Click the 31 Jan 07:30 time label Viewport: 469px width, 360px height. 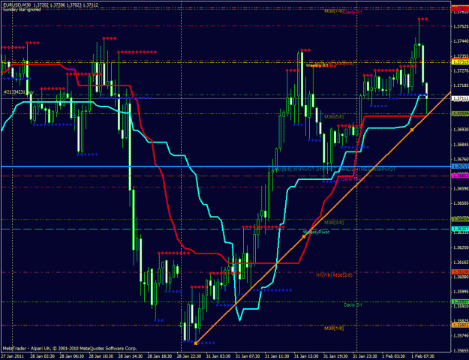pyautogui.click(x=246, y=357)
